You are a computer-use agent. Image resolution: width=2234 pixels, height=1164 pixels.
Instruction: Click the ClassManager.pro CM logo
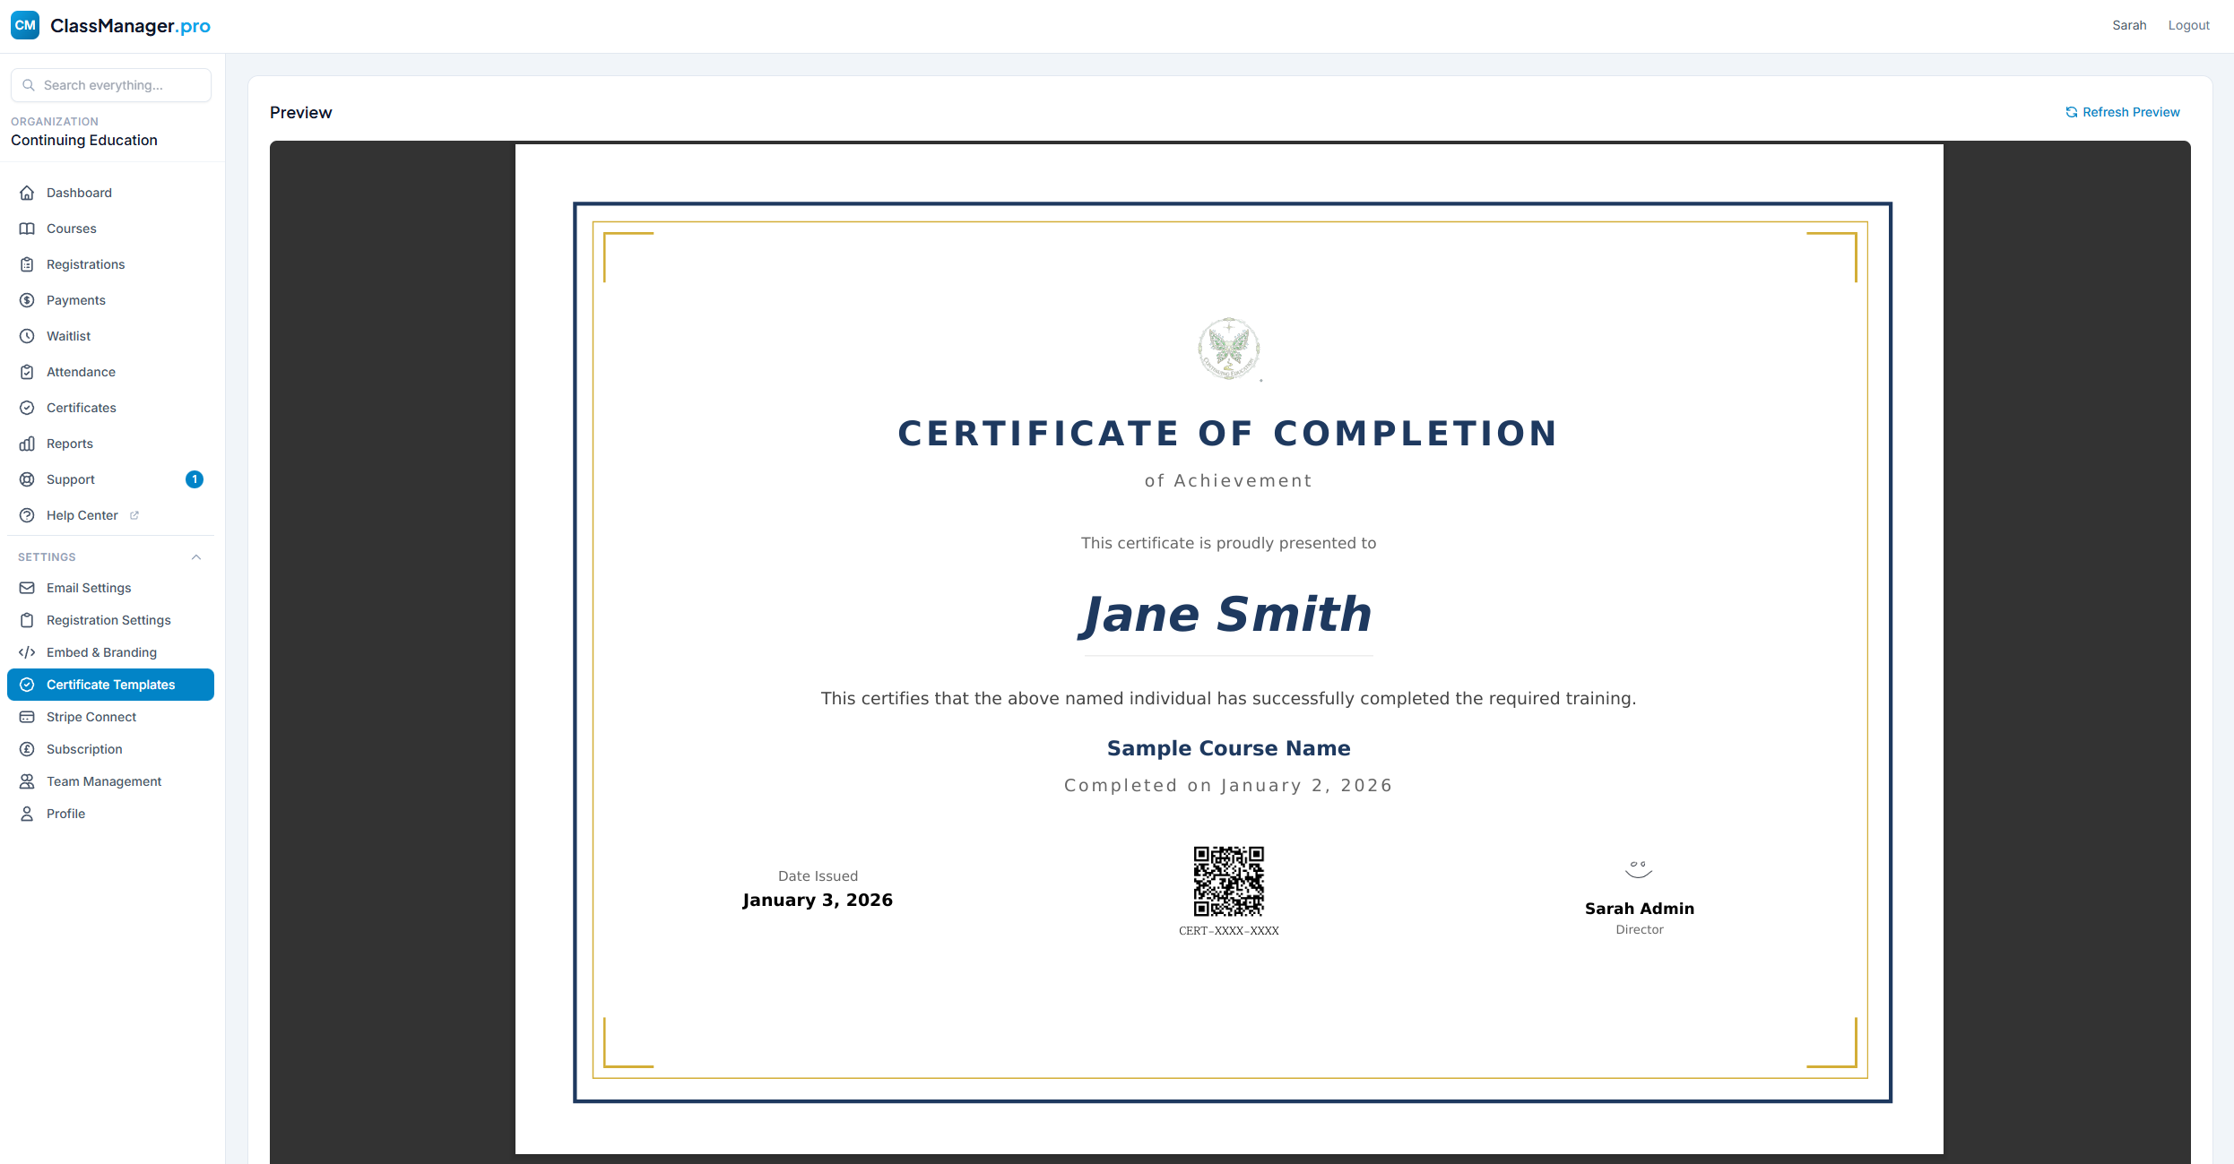tap(24, 25)
